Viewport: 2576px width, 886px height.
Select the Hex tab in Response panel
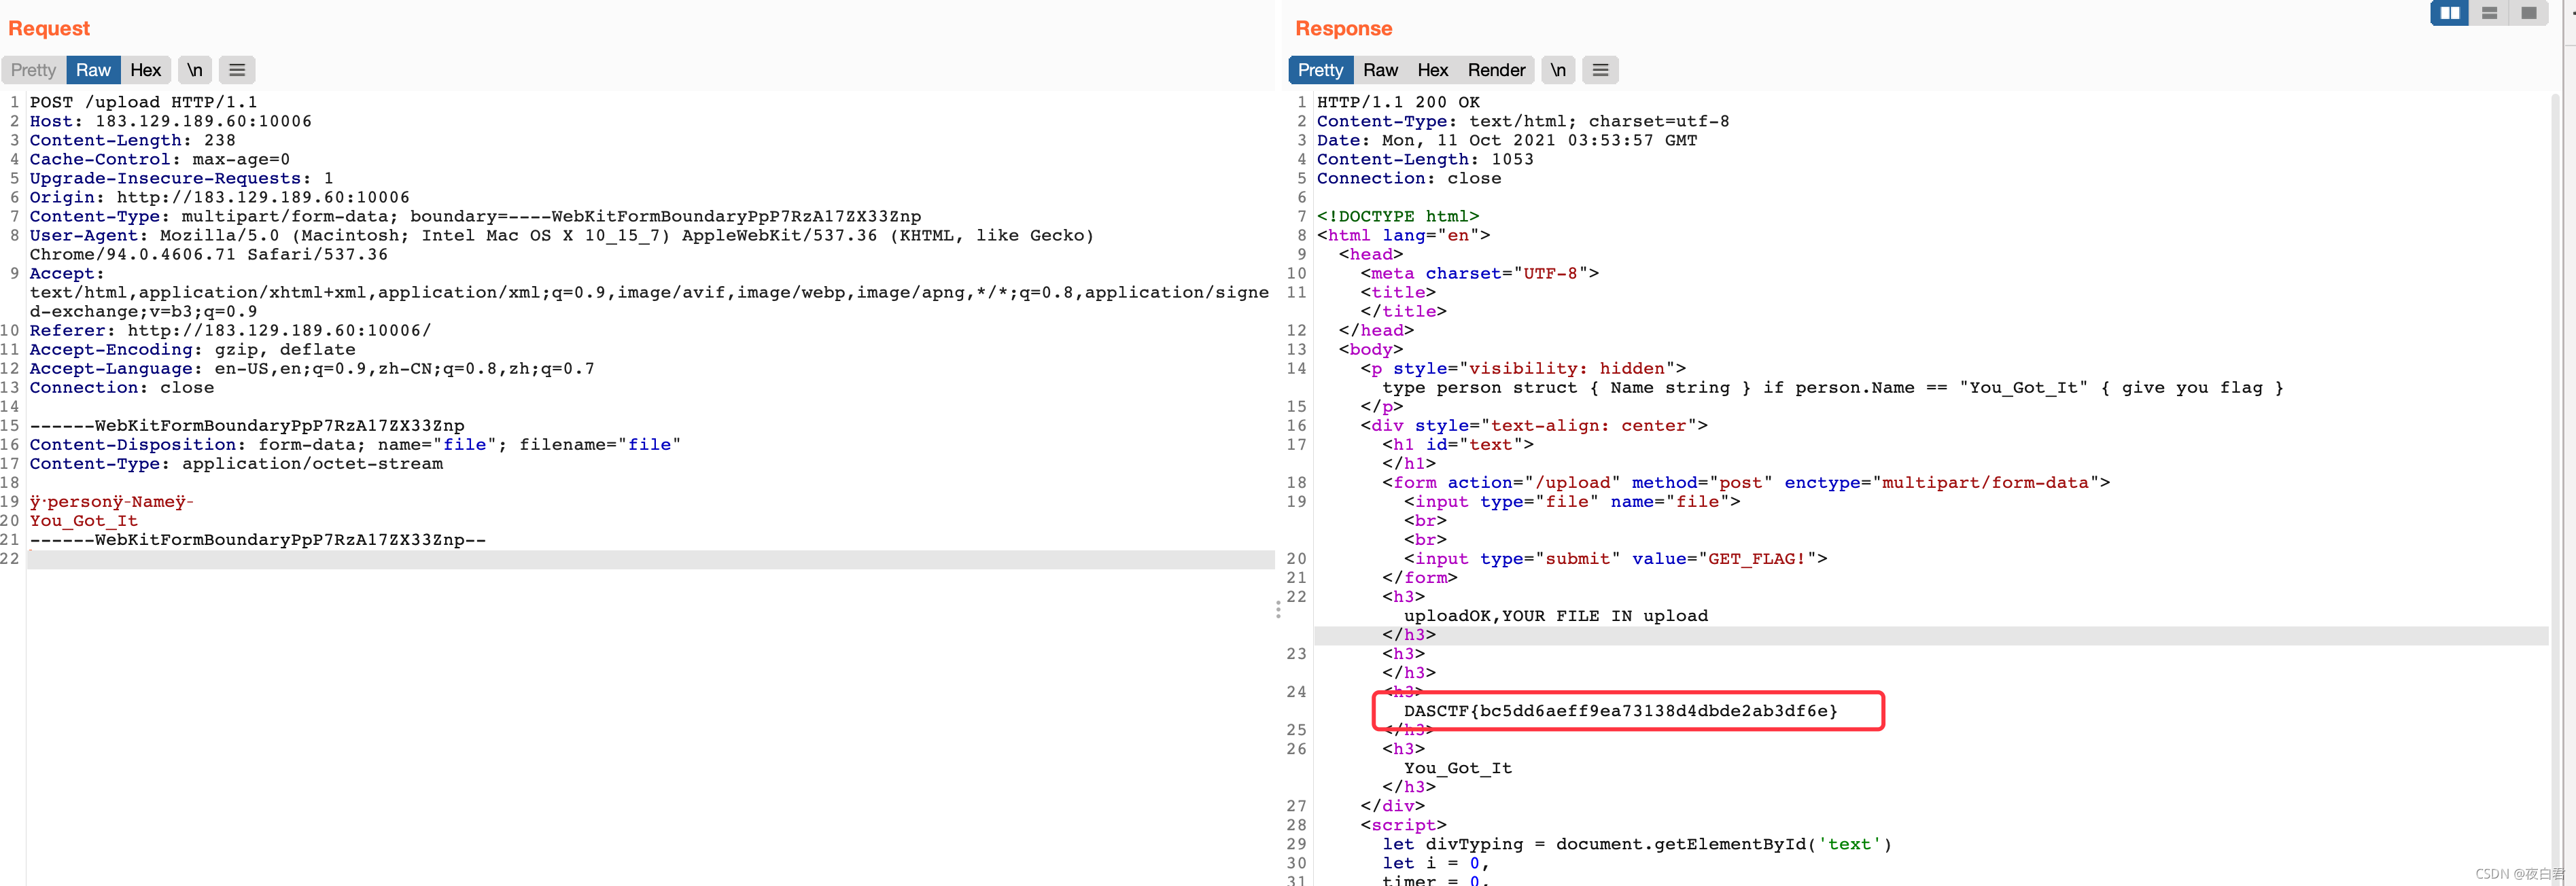point(1433,70)
